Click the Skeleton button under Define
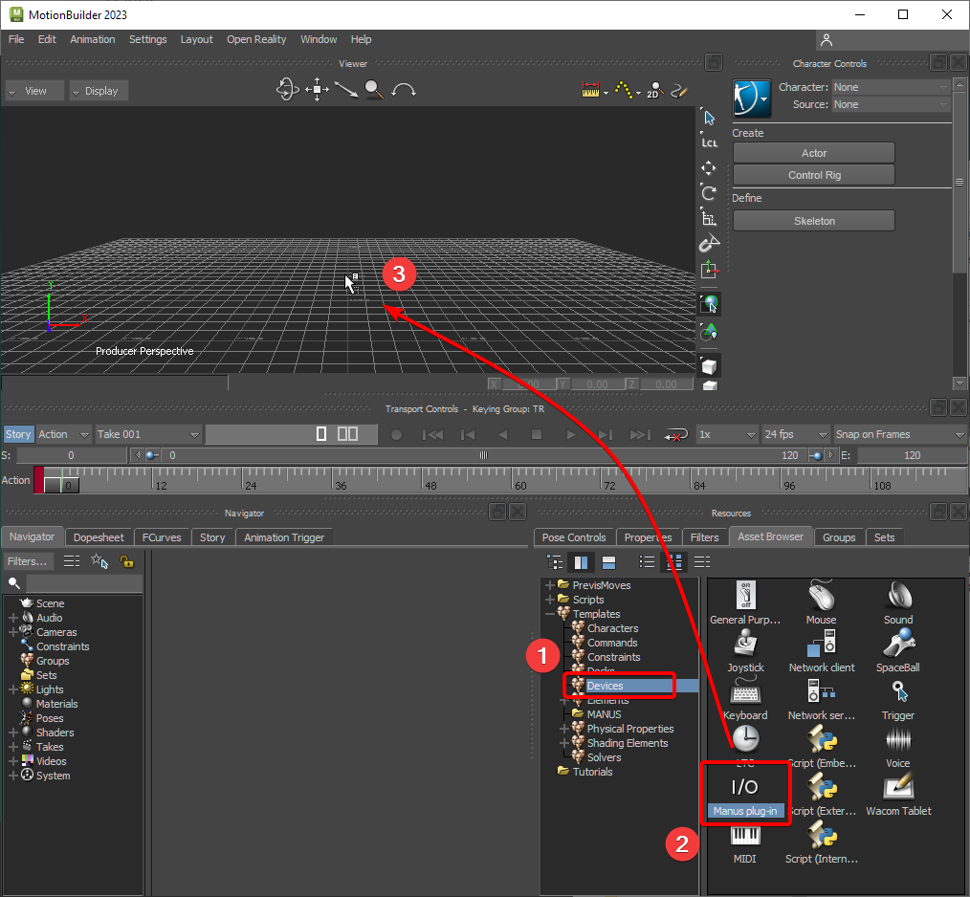The height and width of the screenshot is (897, 970). (x=813, y=221)
